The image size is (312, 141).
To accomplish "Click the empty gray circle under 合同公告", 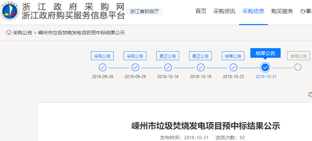I will (298, 67).
